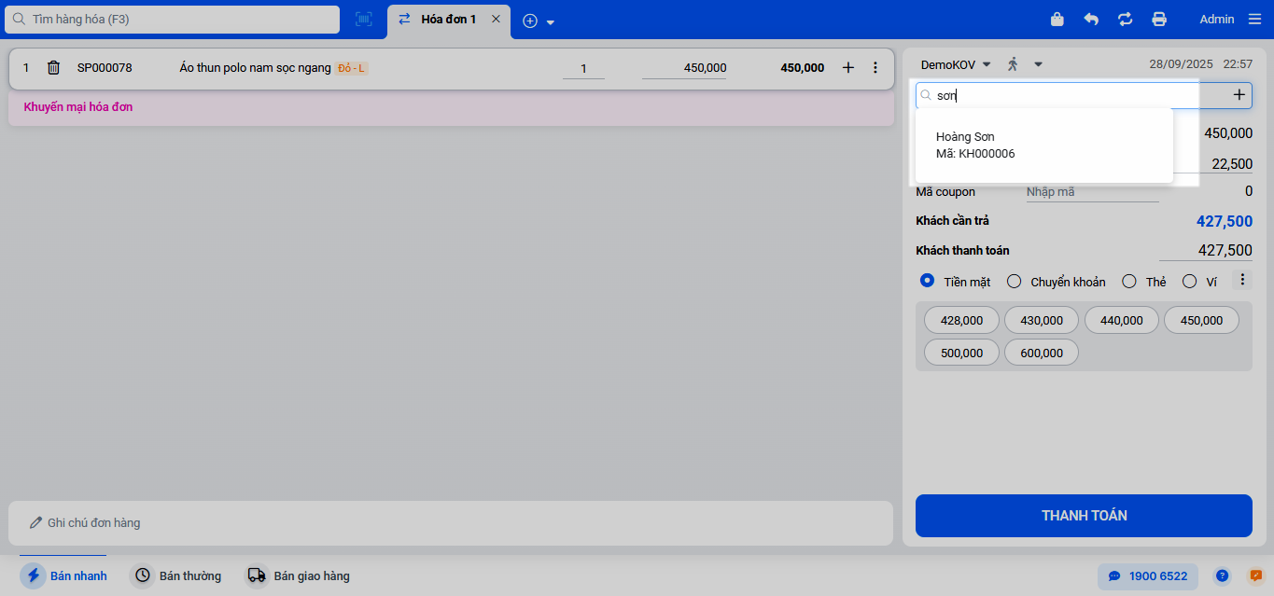The image size is (1274, 596).
Task: Choose the 430,000 quick amount
Action: pos(1042,320)
